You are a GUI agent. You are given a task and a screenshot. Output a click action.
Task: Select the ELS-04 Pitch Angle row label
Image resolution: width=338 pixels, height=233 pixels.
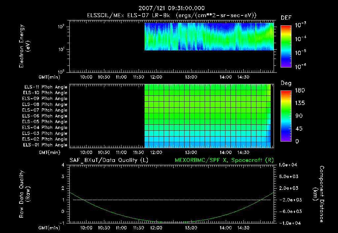tap(45, 127)
